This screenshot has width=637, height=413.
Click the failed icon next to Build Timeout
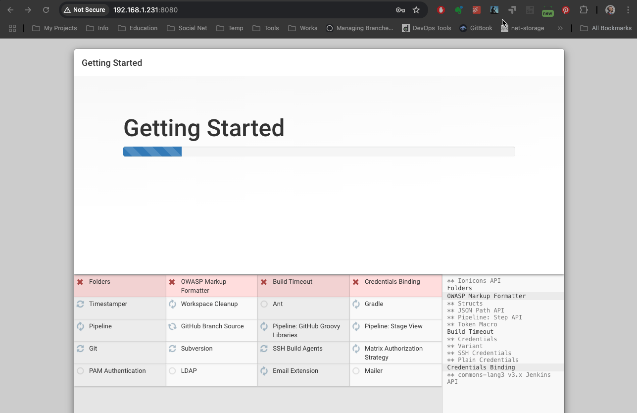coord(264,282)
